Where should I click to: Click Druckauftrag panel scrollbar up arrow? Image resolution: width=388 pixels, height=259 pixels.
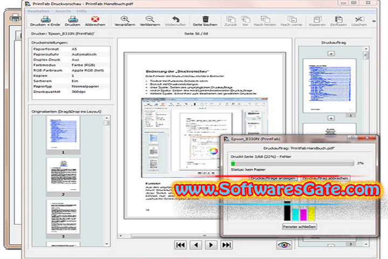(366, 49)
